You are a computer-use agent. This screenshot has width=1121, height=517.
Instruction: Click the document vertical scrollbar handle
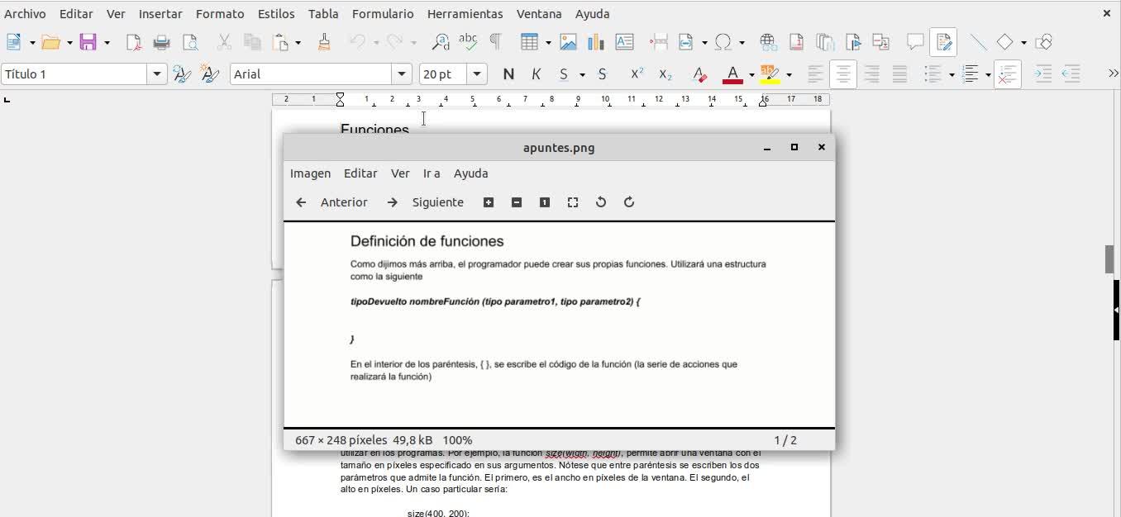[1109, 258]
